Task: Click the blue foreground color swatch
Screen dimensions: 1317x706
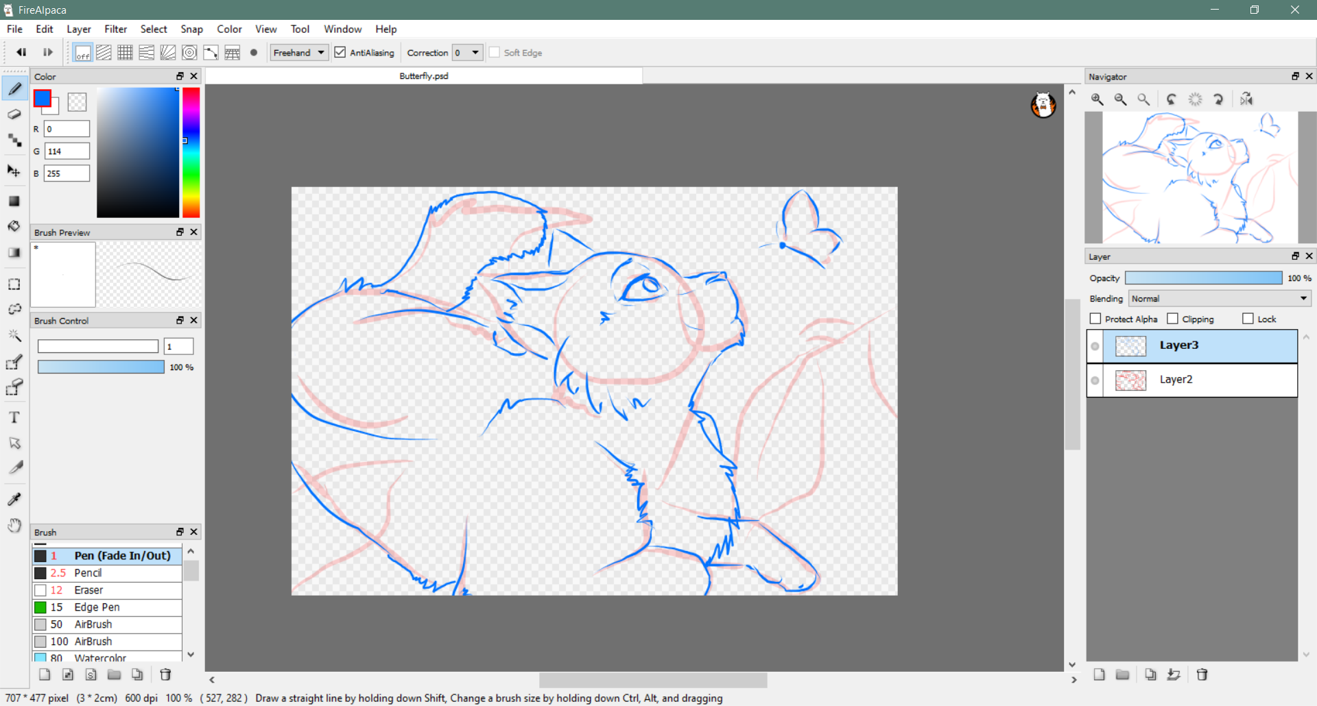Action: pyautogui.click(x=43, y=99)
